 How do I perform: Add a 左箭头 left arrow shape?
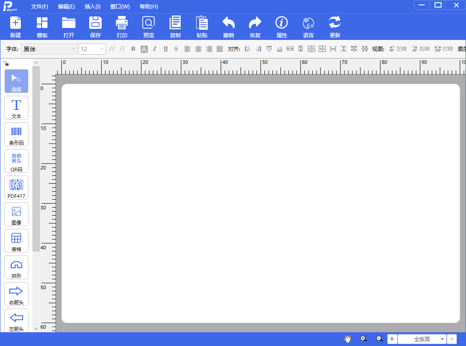(x=16, y=320)
